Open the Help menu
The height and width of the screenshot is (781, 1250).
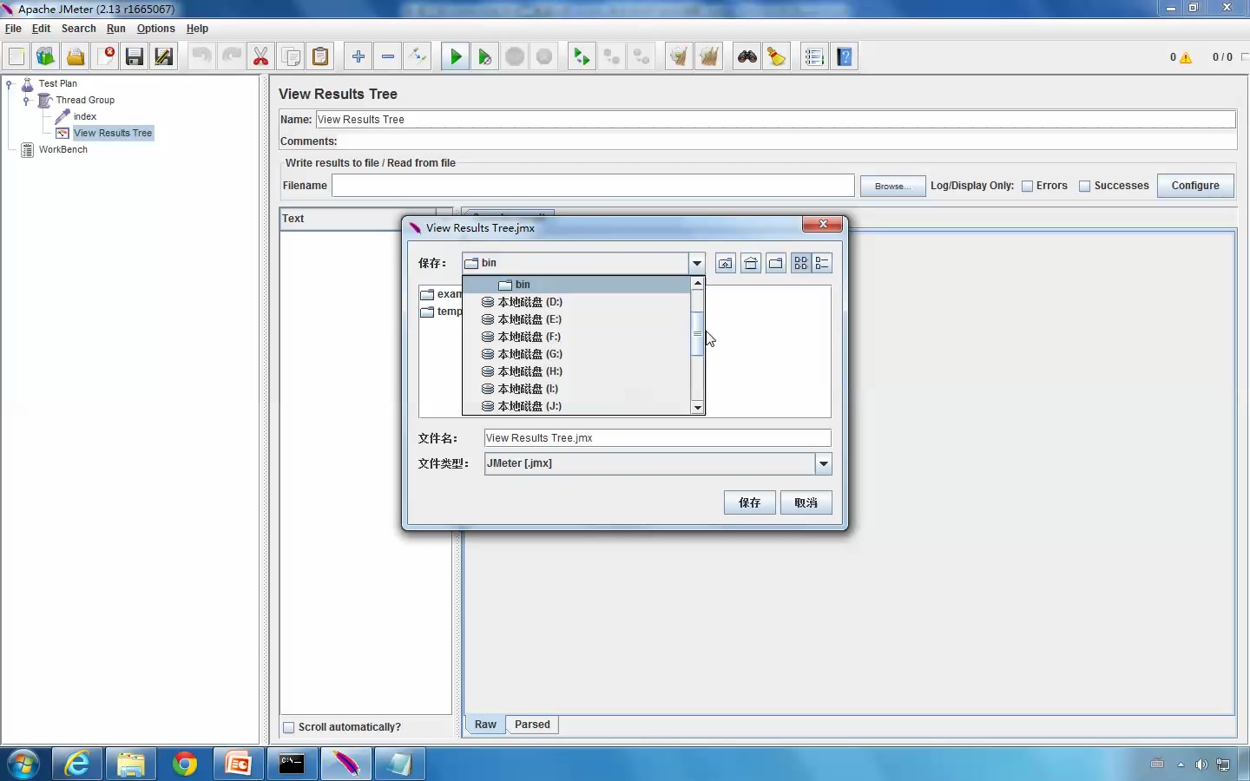point(197,29)
